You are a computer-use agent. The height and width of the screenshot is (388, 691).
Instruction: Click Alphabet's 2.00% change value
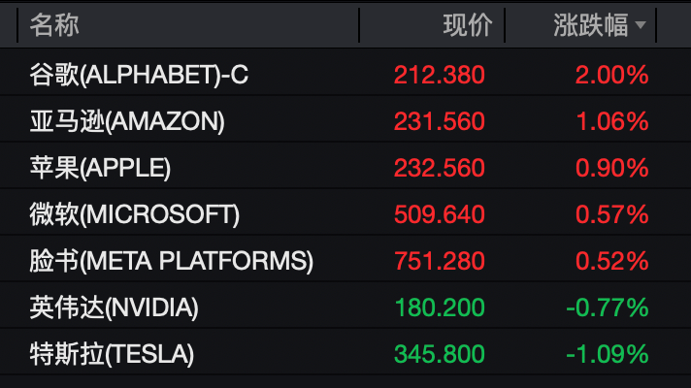(x=612, y=75)
